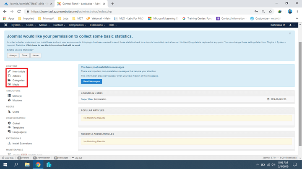This screenshot has width=302, height=169.
Task: Open the Install Extensions link text
Action: click(22, 144)
